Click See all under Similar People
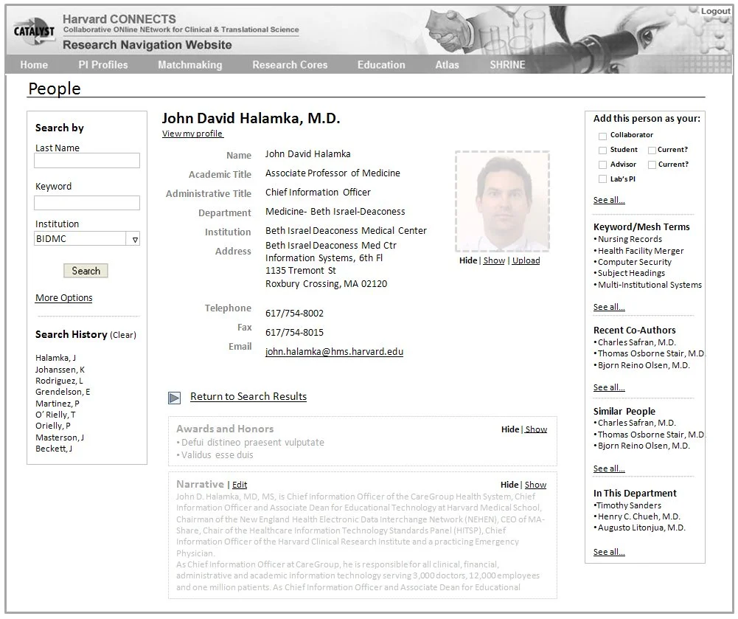Screen dimensions: 738x619 coord(609,468)
